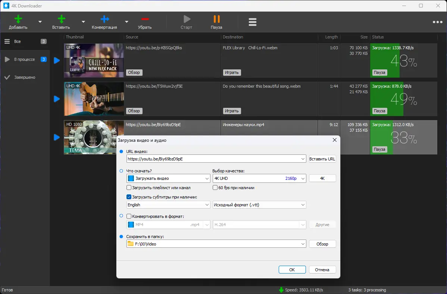447x294 pixels.
Task: Click Играть for Do you remember song
Action: (x=232, y=111)
